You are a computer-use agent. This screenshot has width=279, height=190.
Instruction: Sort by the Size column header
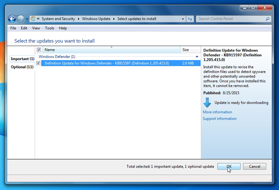click(190, 49)
